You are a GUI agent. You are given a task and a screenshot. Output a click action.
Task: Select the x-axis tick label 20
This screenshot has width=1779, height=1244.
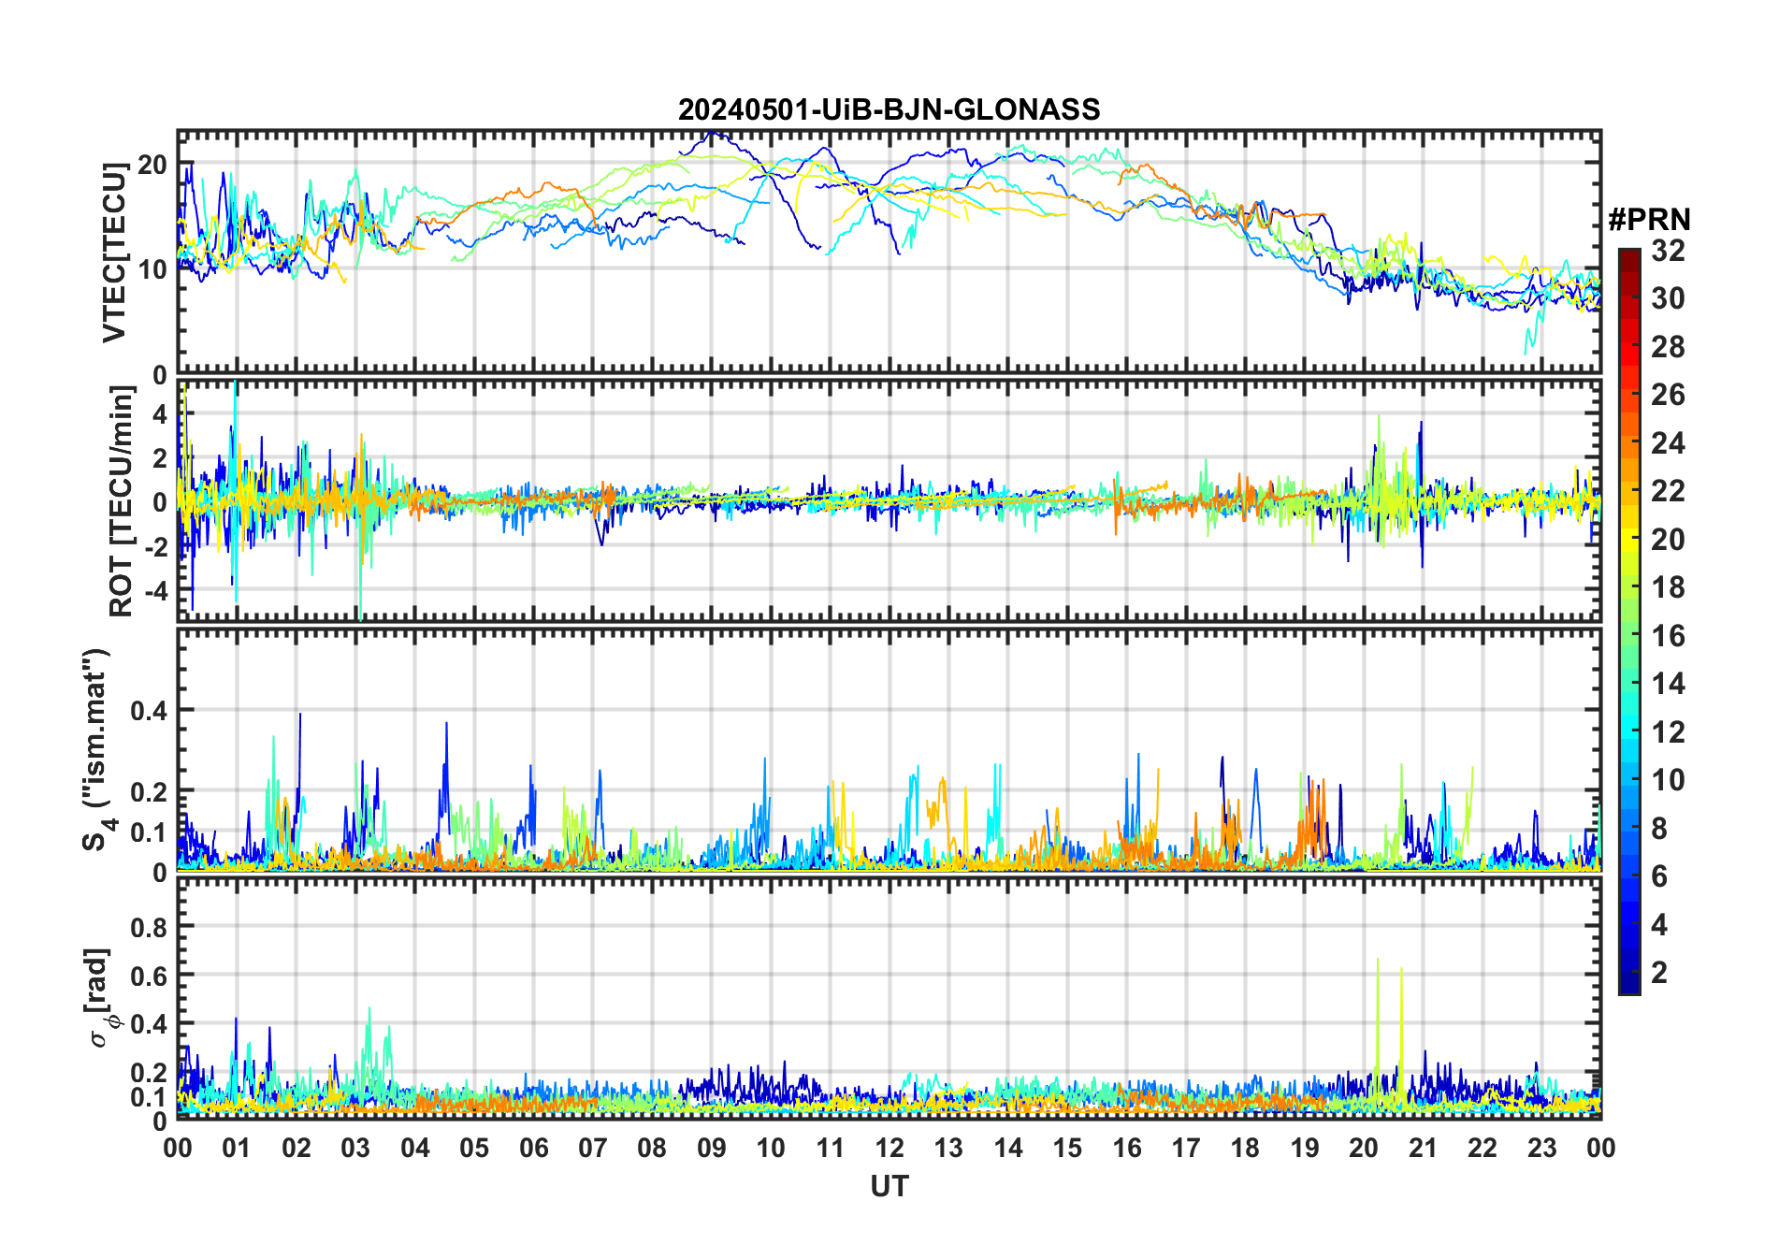1363,1148
